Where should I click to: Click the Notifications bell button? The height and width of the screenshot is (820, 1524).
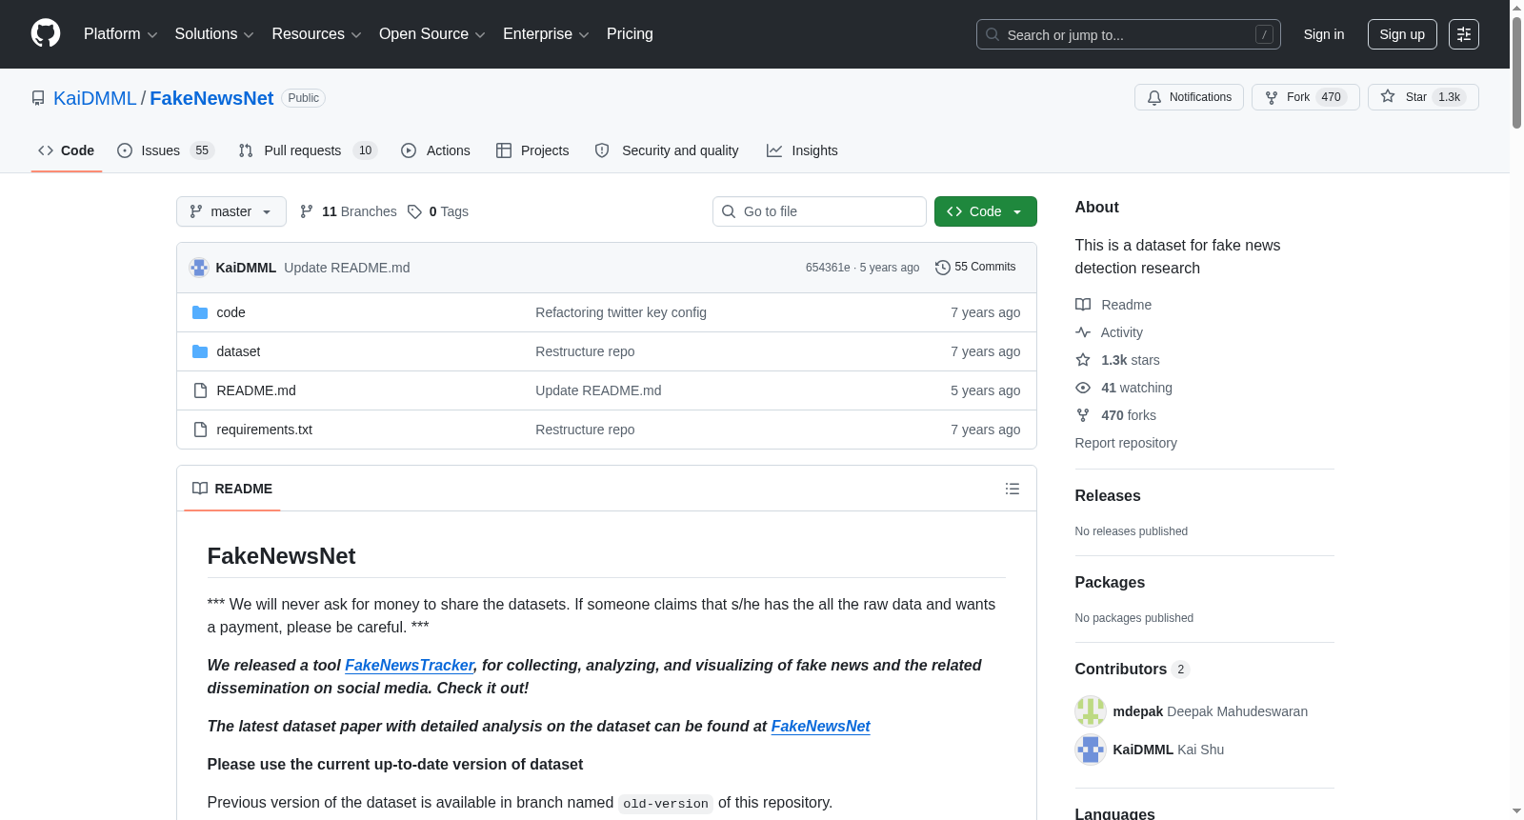(x=1189, y=97)
